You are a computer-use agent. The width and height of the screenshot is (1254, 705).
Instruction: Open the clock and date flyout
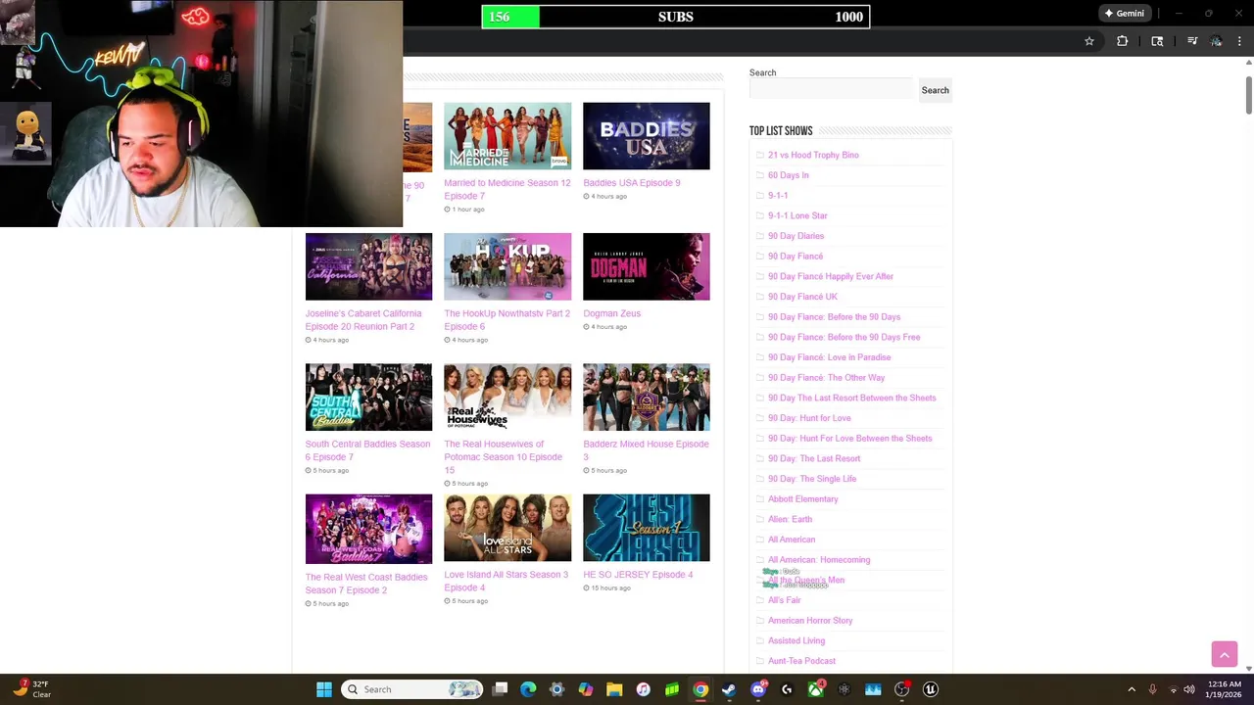(1224, 689)
